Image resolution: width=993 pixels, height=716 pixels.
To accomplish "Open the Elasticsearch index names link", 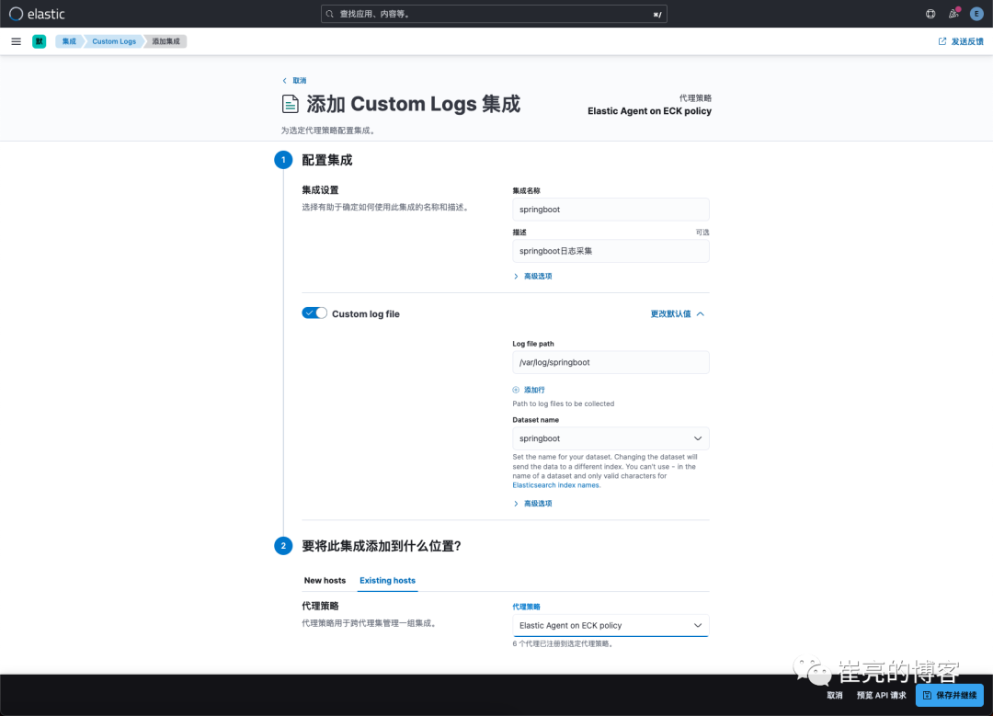I will [556, 485].
